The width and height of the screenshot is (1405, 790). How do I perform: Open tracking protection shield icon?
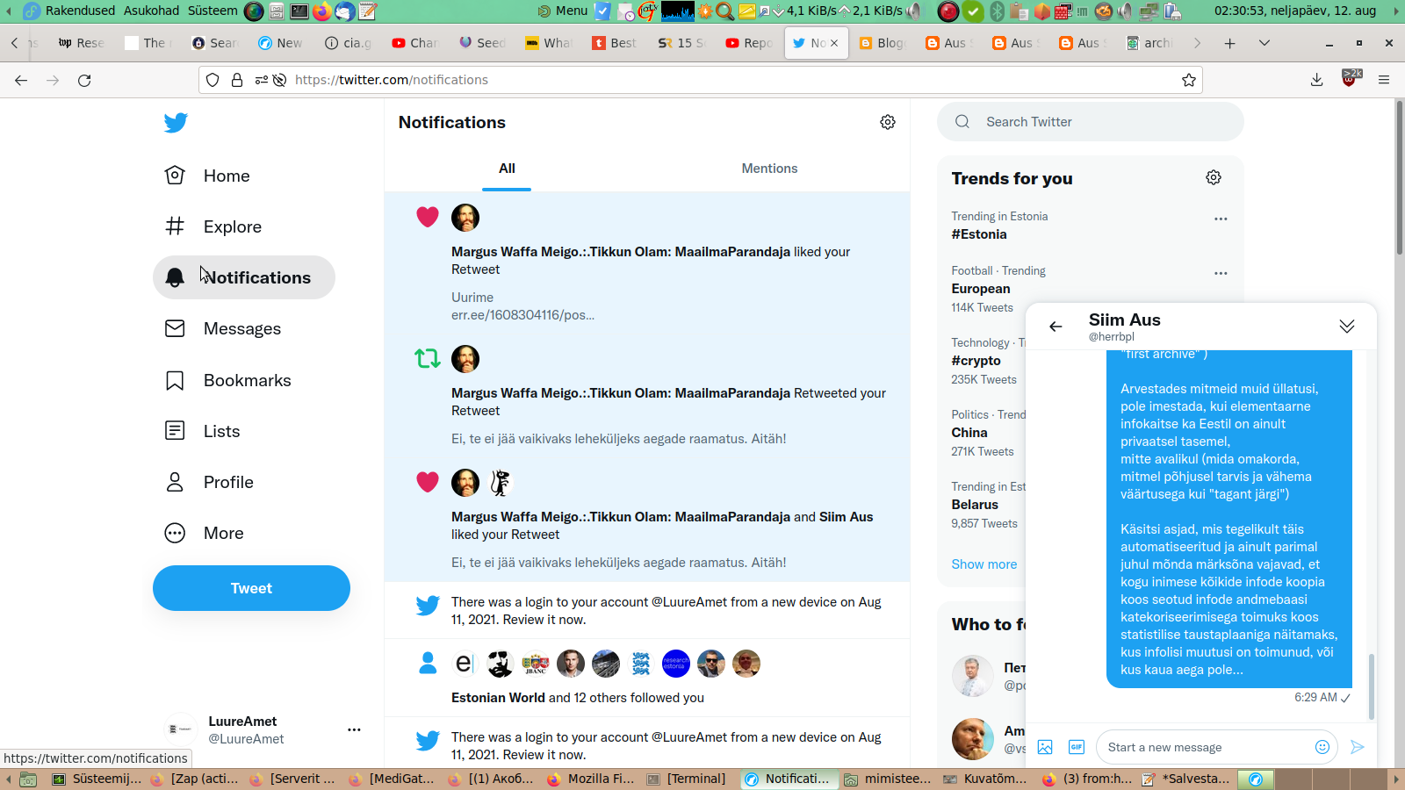(213, 80)
